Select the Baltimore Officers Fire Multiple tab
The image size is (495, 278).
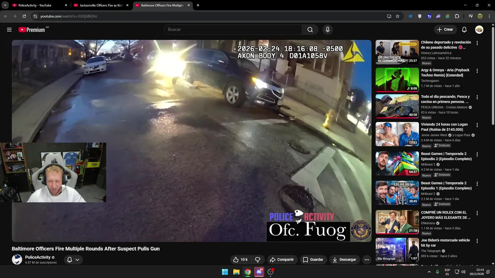[x=162, y=5]
